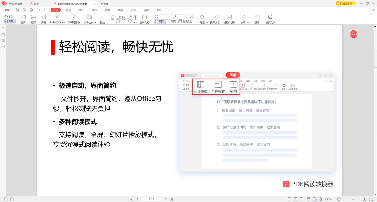This screenshot has width=377, height=202.
Task: Switch to the 保护 ribbon tab
Action: pos(146,10)
